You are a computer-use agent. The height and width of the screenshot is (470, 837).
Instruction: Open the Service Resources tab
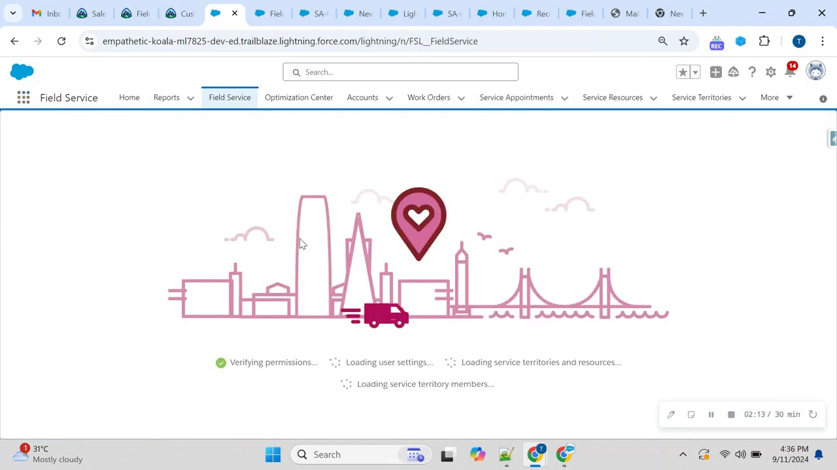pyautogui.click(x=613, y=97)
